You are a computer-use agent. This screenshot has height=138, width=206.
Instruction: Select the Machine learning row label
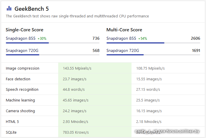(x=20, y=100)
